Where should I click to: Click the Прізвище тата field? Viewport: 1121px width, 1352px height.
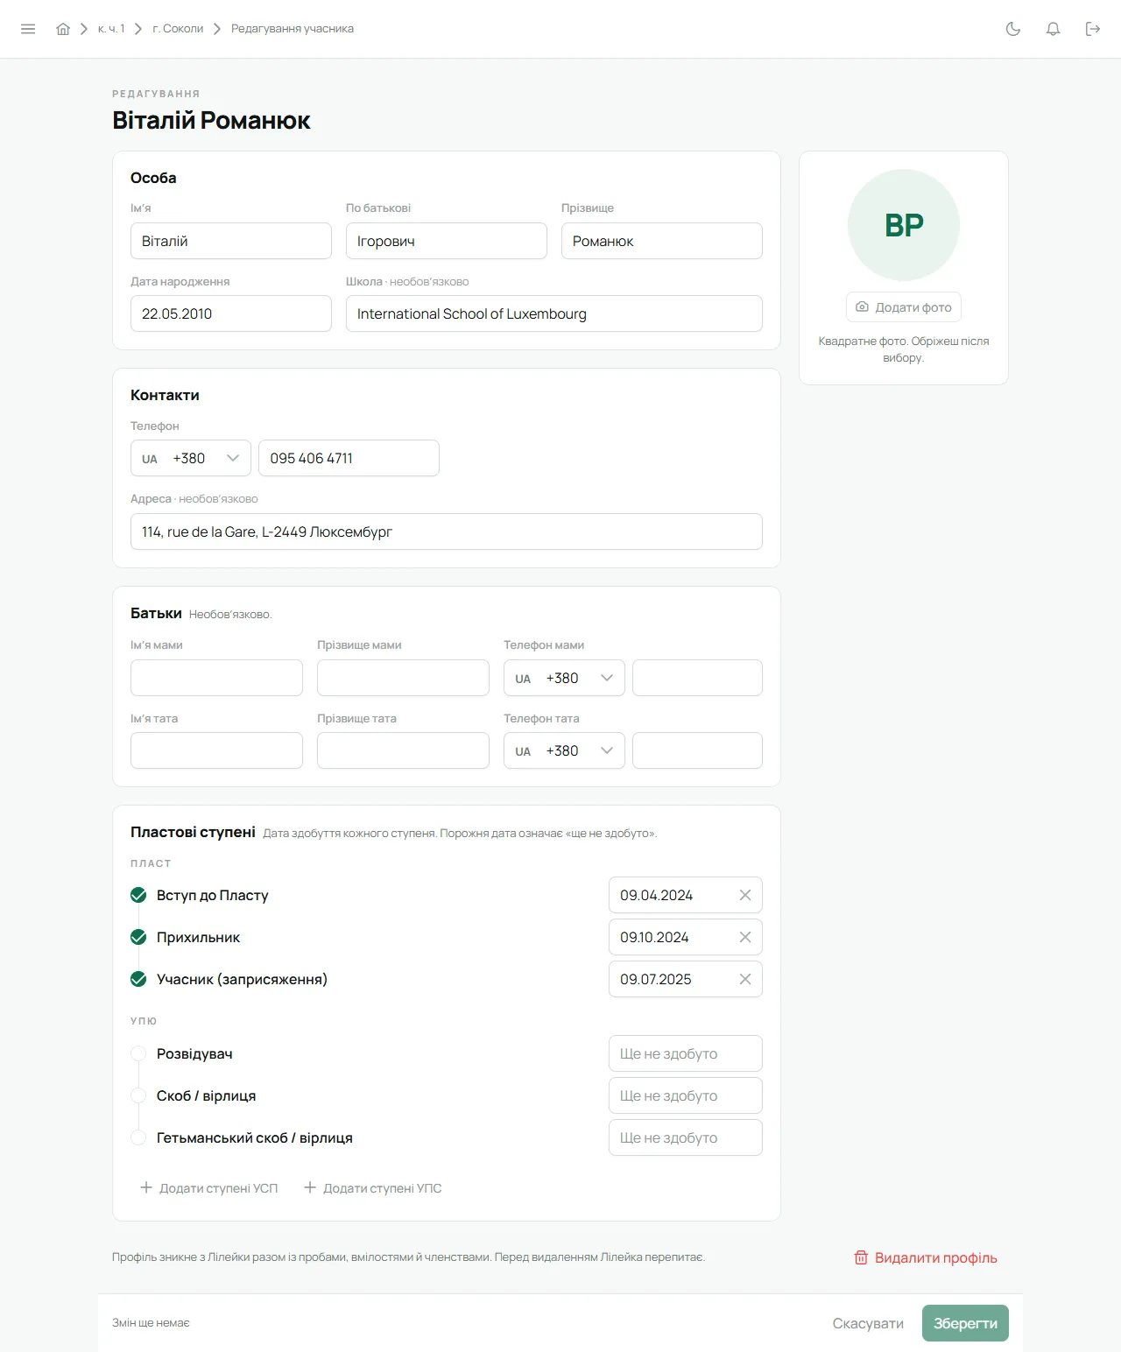tap(403, 750)
